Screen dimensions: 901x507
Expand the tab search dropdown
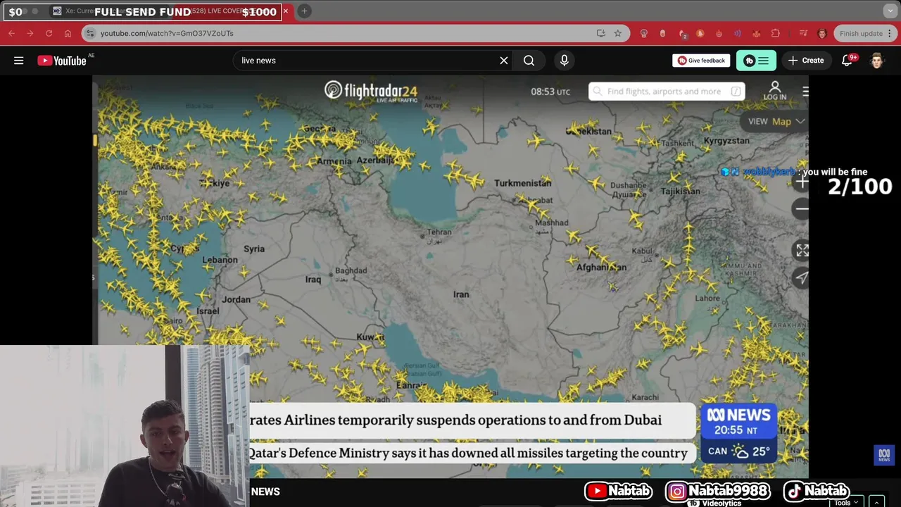[x=890, y=11]
